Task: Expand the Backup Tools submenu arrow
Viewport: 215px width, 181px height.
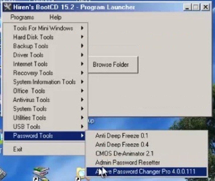Action: click(82, 46)
